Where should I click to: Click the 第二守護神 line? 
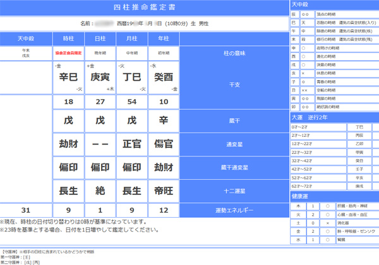tap(20, 262)
